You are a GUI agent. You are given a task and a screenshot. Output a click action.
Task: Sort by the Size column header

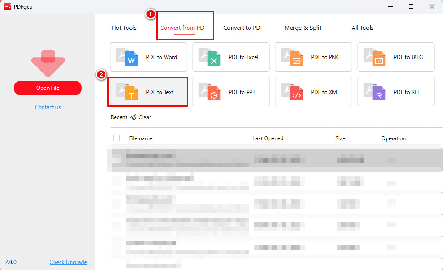(340, 138)
